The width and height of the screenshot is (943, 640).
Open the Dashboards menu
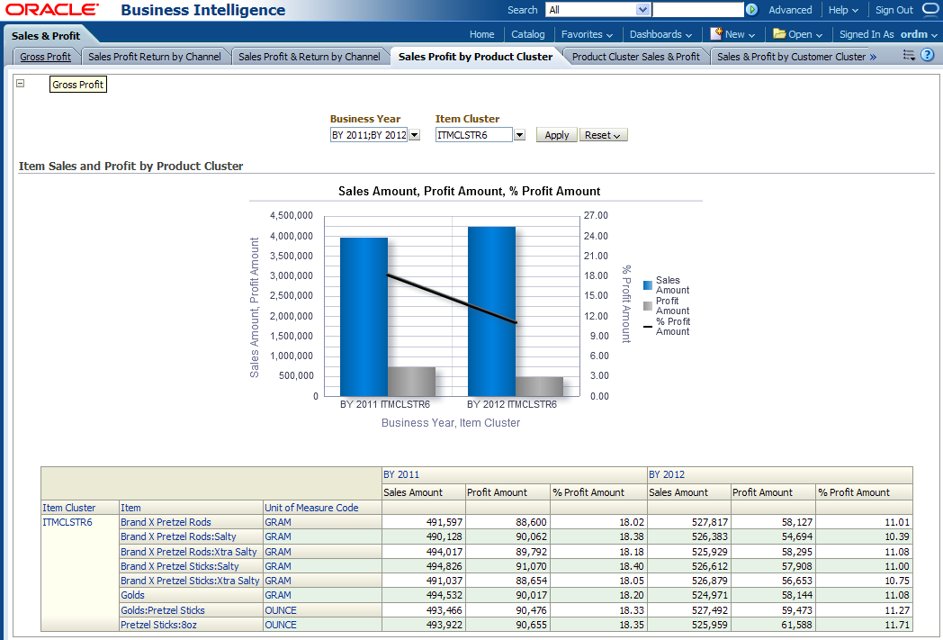(660, 34)
